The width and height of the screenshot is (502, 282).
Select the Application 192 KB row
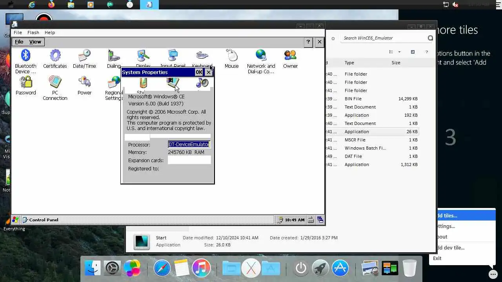click(372, 115)
